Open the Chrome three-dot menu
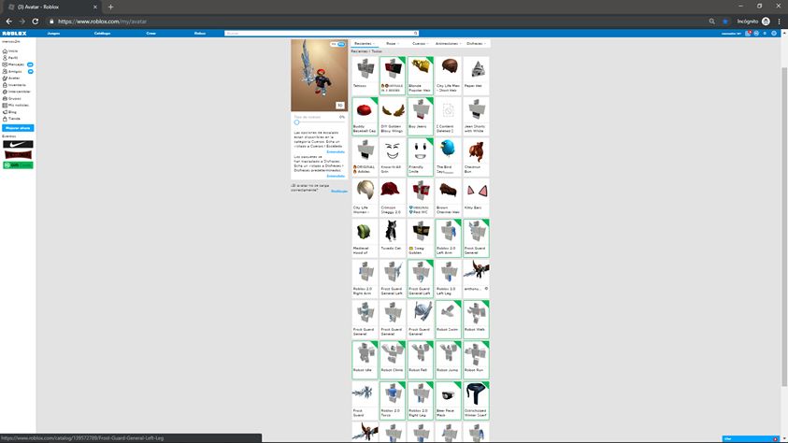 point(779,21)
